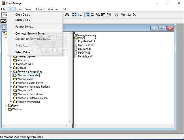184x140 pixels.
Task: Open the Tree menu
Action: coord(20,9)
